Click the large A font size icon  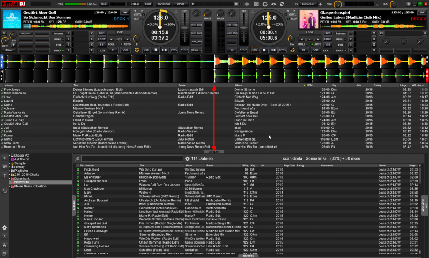(4, 245)
